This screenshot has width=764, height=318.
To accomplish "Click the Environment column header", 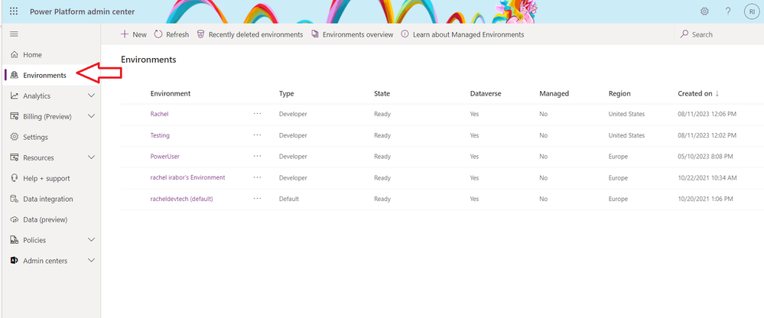I will (170, 93).
